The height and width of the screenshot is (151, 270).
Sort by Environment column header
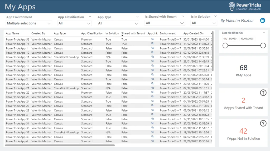pyautogui.click(x=168, y=33)
